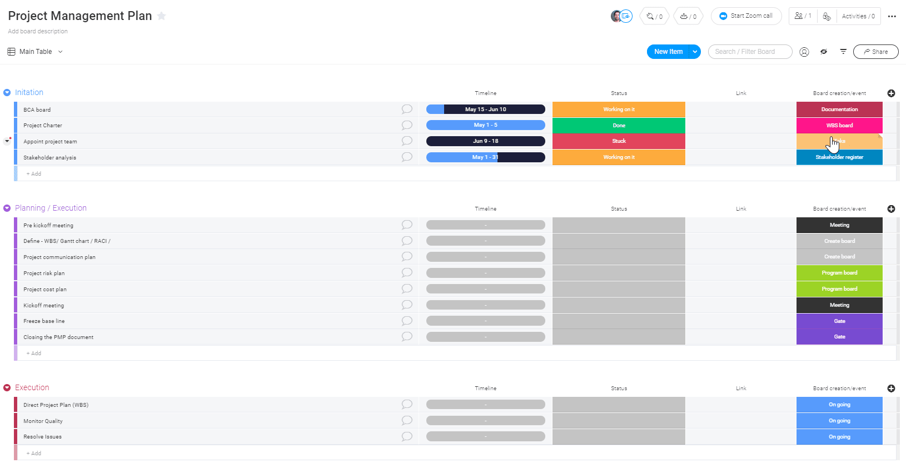Click the person filter icon
Screen dimensions: 906x468
(x=804, y=52)
